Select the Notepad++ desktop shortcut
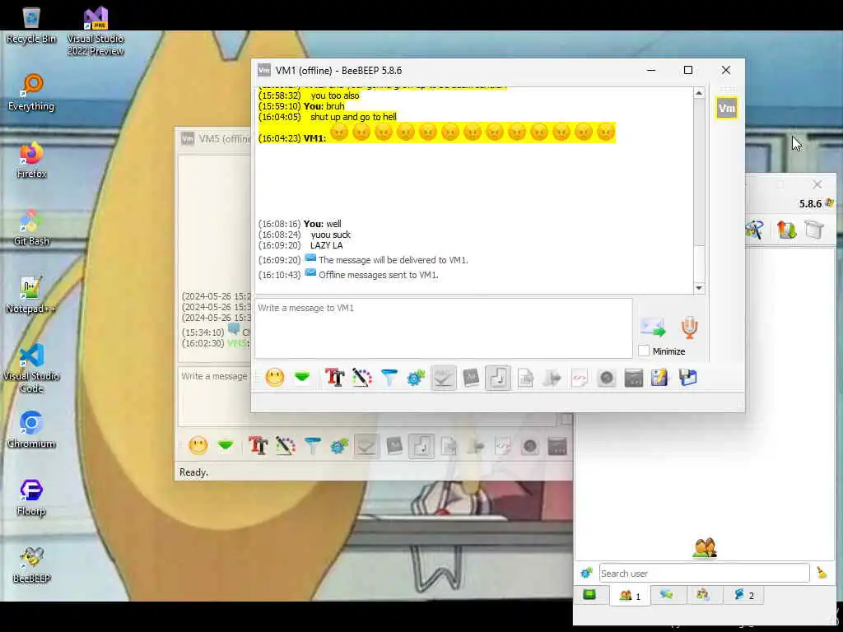This screenshot has height=632, width=843. 31,295
